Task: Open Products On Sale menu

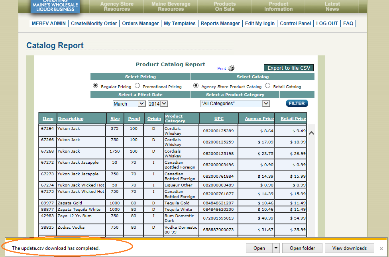Action: tap(224, 6)
